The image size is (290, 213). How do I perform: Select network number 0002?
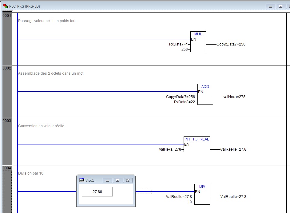point(7,68)
